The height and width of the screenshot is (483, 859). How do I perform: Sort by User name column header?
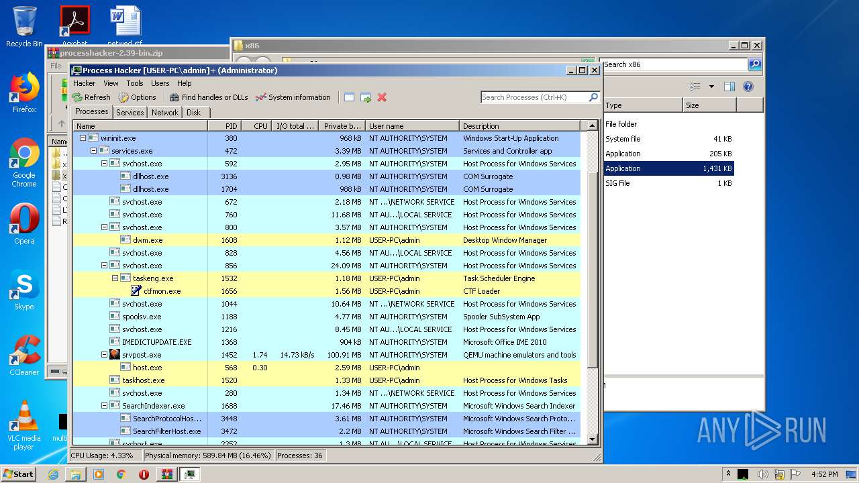(412, 125)
